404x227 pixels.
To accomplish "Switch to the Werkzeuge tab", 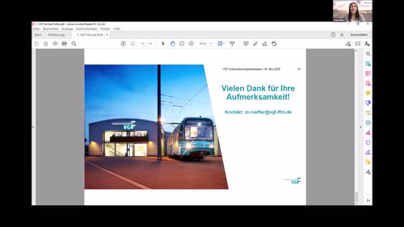I will pyautogui.click(x=56, y=34).
